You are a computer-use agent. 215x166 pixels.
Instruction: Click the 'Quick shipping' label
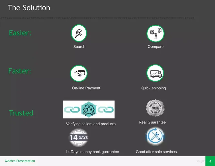(x=153, y=88)
